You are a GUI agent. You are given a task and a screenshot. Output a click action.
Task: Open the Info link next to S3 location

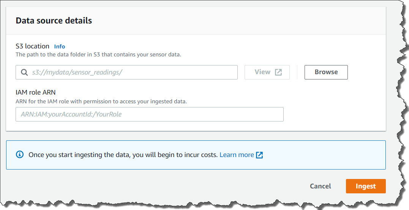(60, 47)
